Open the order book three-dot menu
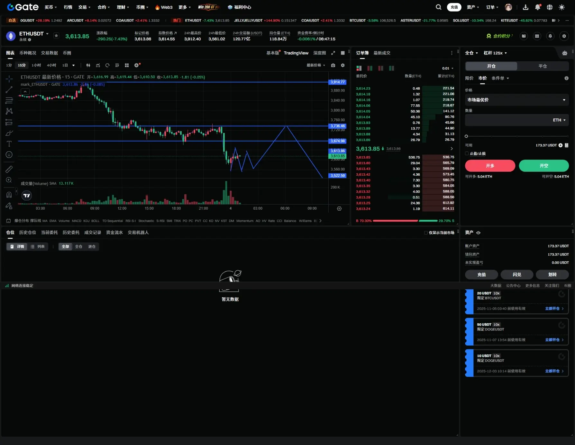The width and height of the screenshot is (575, 445). [452, 53]
